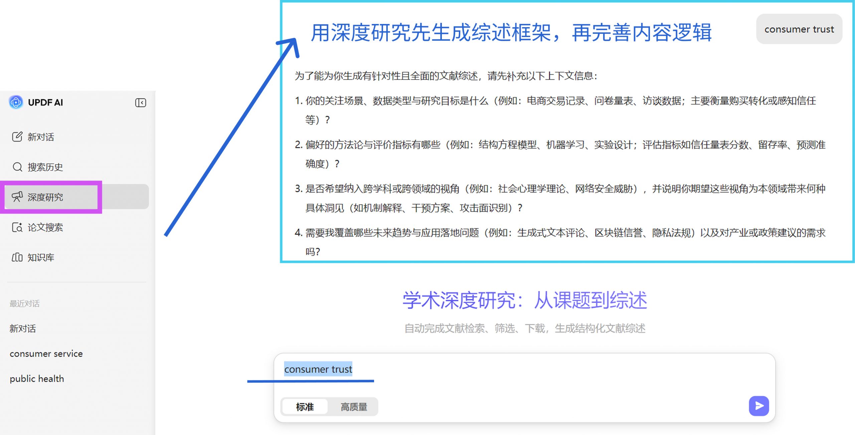Click subtitle 自动完成文献检索、筛选、下载
The height and width of the screenshot is (435, 855).
(x=525, y=329)
